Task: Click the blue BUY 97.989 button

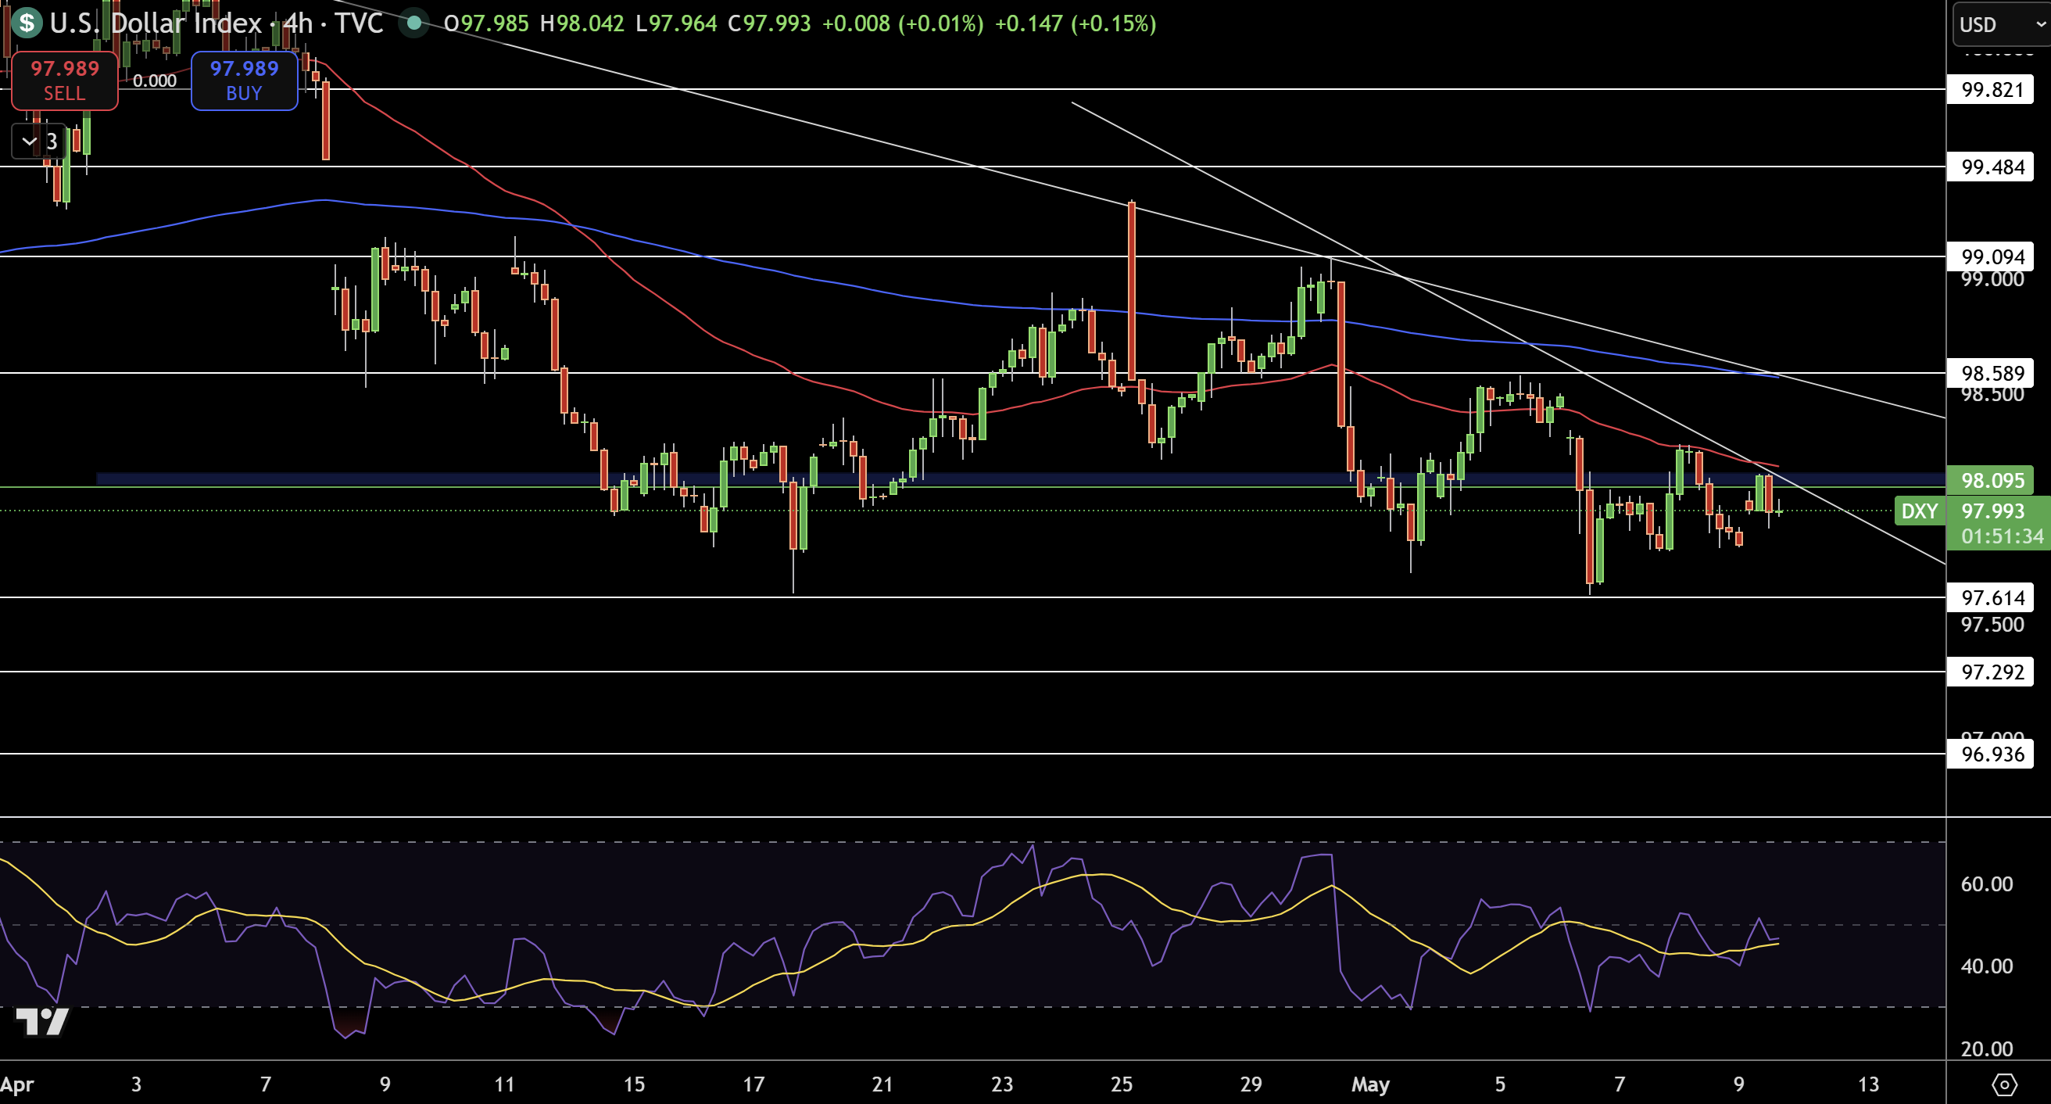Action: 245,81
